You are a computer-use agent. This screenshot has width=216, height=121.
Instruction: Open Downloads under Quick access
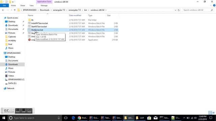13,26
